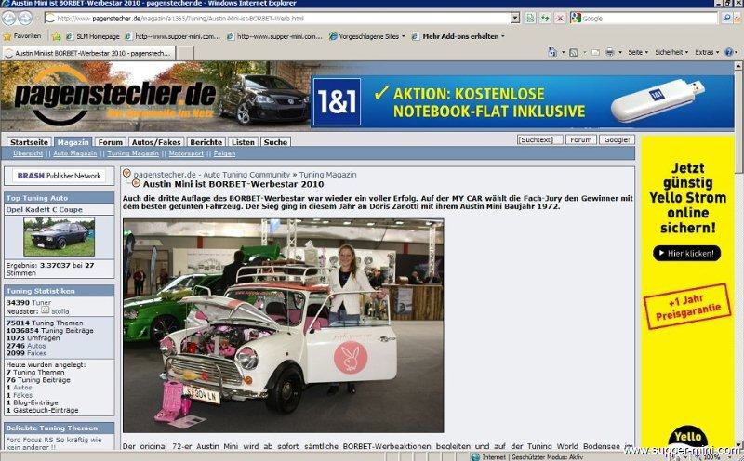Viewport: 744px width, 461px height.
Task: Open the Extras menu
Action: (707, 52)
